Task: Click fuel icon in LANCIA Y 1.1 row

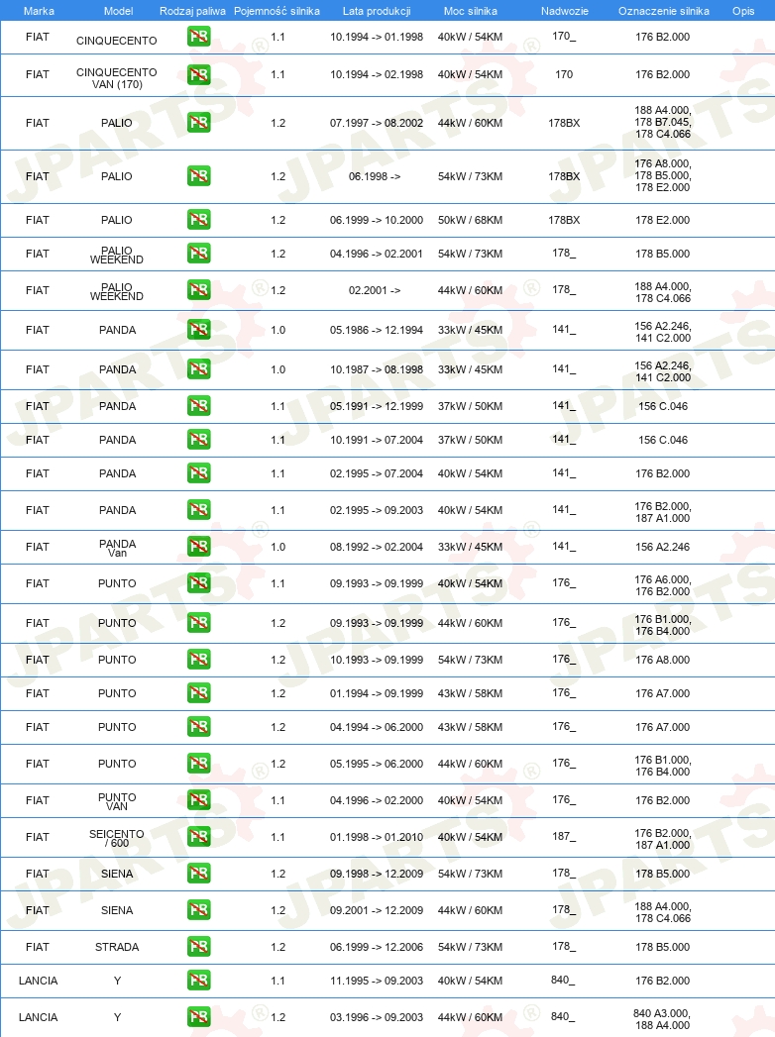Action: [198, 981]
